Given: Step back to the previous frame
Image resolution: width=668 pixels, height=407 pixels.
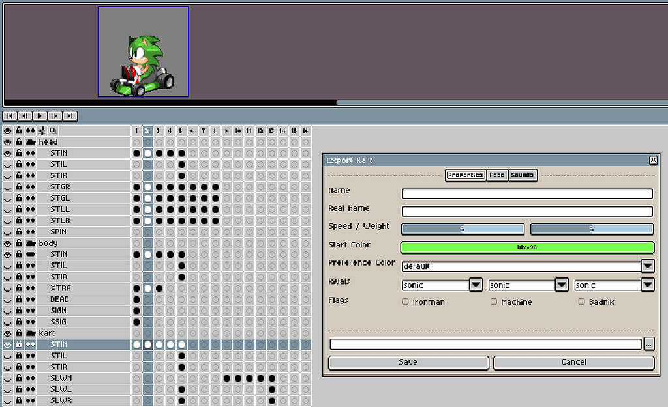Looking at the screenshot, I should [25, 116].
